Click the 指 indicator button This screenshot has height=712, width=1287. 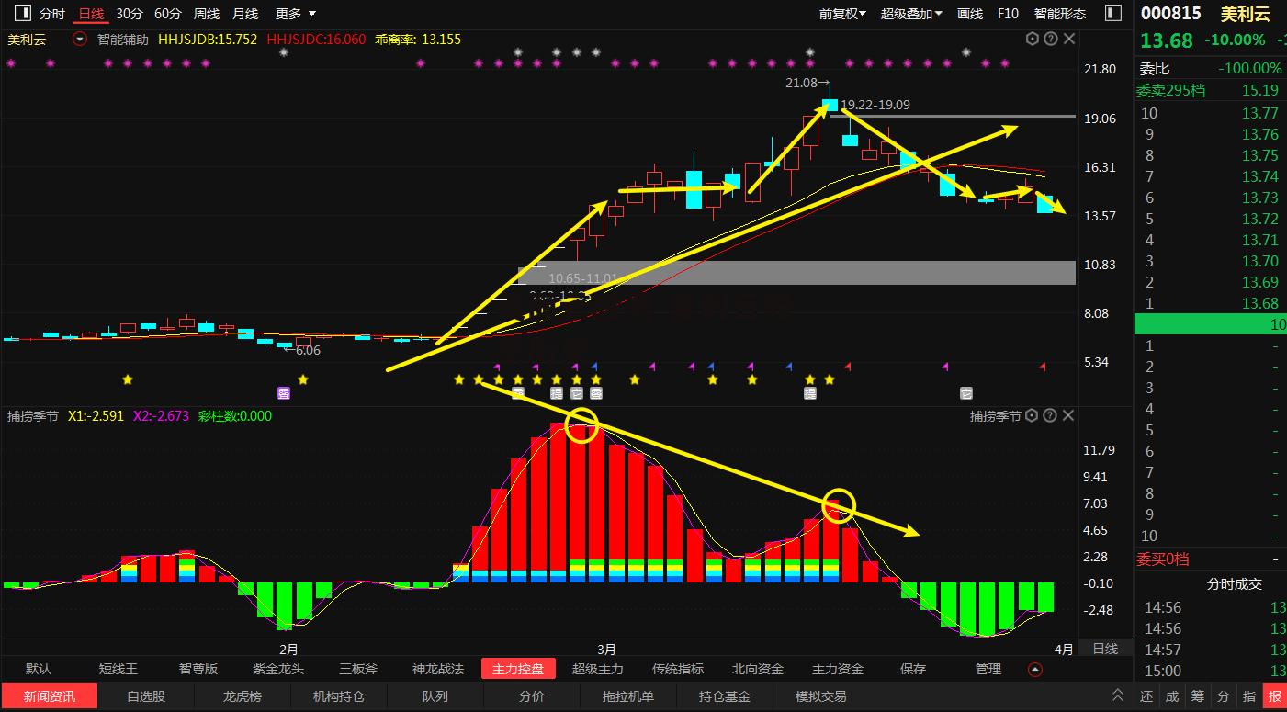[1249, 696]
